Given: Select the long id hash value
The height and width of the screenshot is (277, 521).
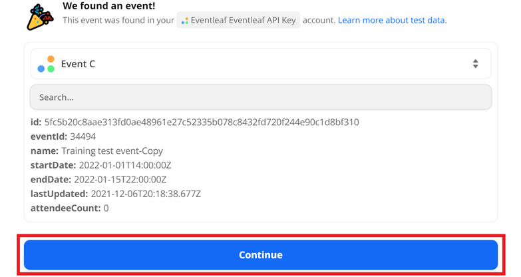Looking at the screenshot, I should pyautogui.click(x=202, y=123).
